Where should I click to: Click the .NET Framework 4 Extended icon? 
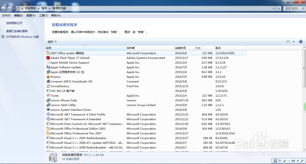tap(48, 119)
